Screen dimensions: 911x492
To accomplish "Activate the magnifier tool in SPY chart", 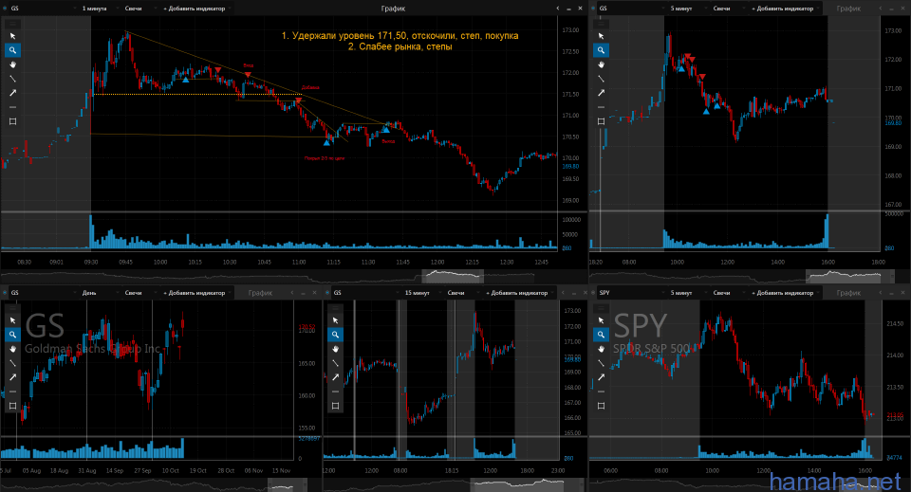I will tap(602, 335).
